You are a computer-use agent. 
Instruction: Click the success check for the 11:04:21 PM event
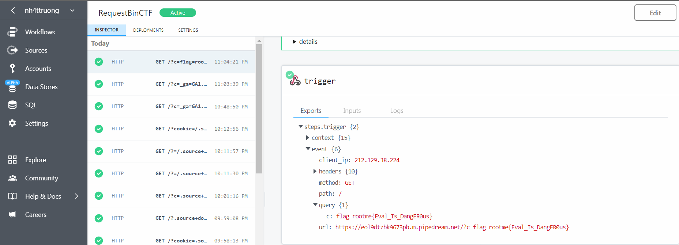click(99, 62)
